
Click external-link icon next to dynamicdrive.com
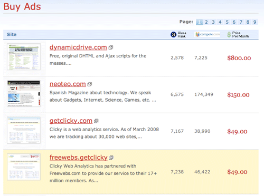pos(111,47)
